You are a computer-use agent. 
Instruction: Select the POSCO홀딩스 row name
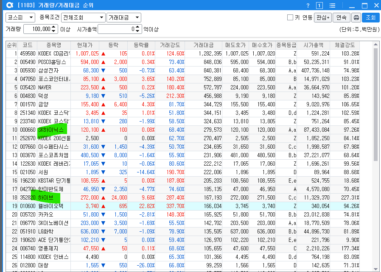click(52, 62)
